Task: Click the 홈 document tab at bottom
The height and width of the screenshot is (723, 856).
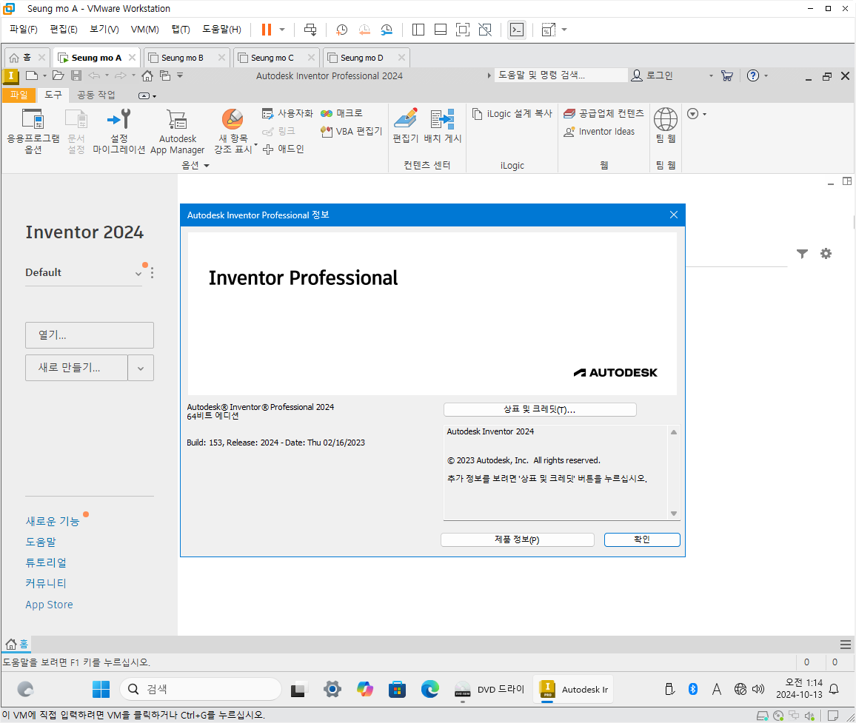Action: click(x=17, y=645)
